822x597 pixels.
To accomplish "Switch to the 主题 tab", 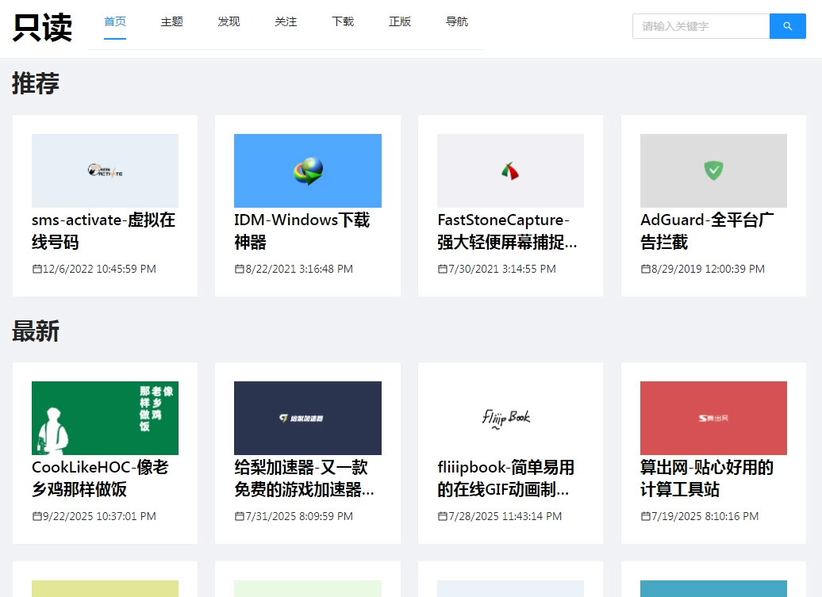I will pos(172,22).
